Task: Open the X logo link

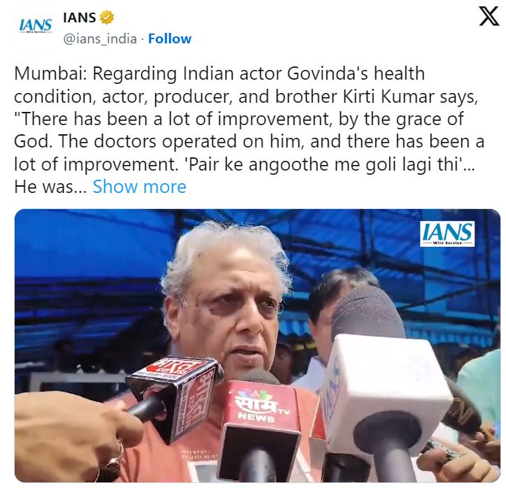Action: [x=489, y=17]
